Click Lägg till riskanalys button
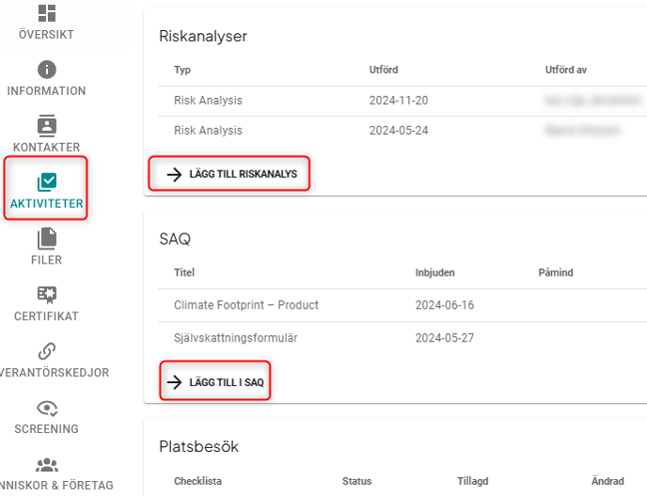647x496 pixels. tap(231, 174)
